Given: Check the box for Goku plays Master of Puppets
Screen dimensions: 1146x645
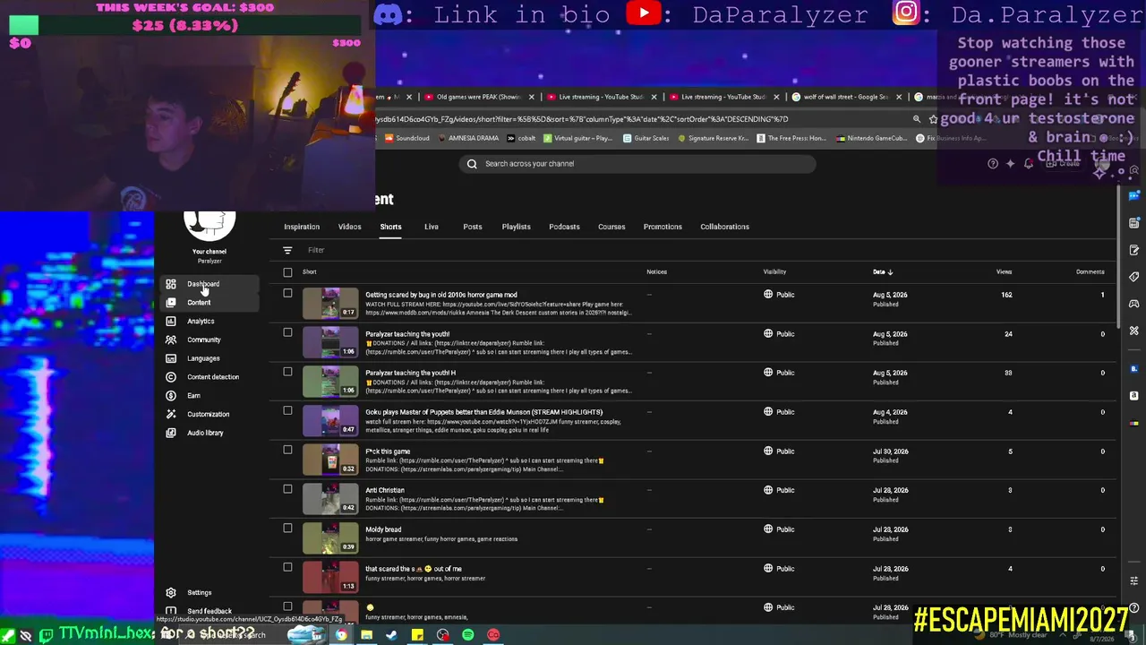Looking at the screenshot, I should pos(287,410).
